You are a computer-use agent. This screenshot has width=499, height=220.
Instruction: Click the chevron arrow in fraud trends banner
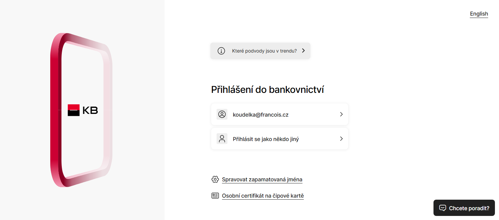click(303, 51)
